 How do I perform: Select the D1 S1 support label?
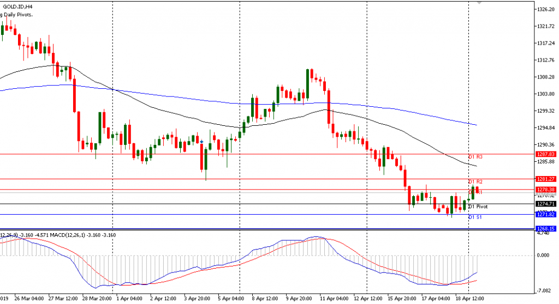pyautogui.click(x=475, y=217)
